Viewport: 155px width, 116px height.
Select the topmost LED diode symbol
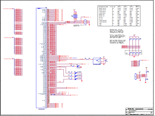[x=78, y=66]
